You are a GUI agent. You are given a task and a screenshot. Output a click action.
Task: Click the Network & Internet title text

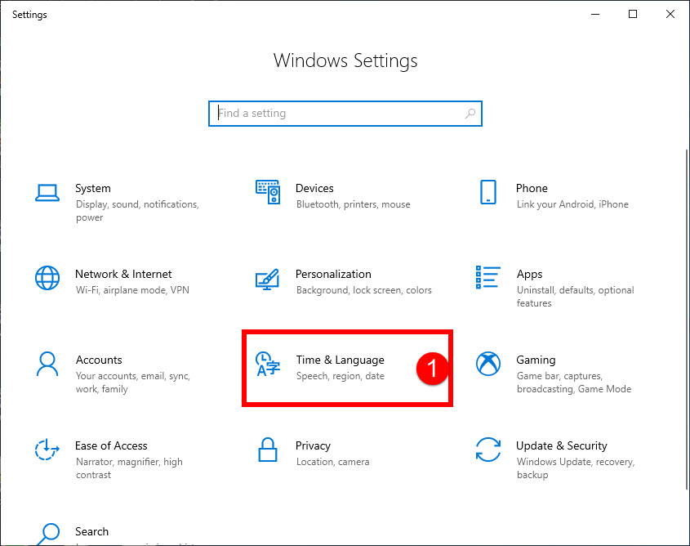(123, 274)
